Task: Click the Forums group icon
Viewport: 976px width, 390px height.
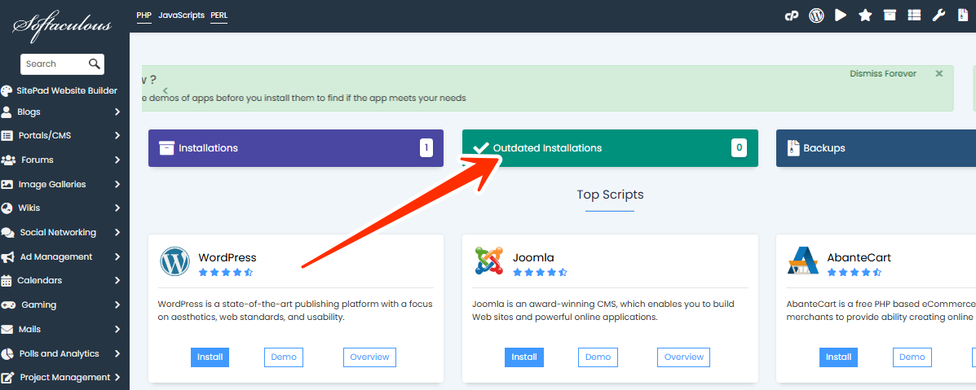Action: coord(8,160)
